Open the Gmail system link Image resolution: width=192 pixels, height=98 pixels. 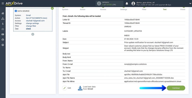pyautogui.click(x=28, y=15)
